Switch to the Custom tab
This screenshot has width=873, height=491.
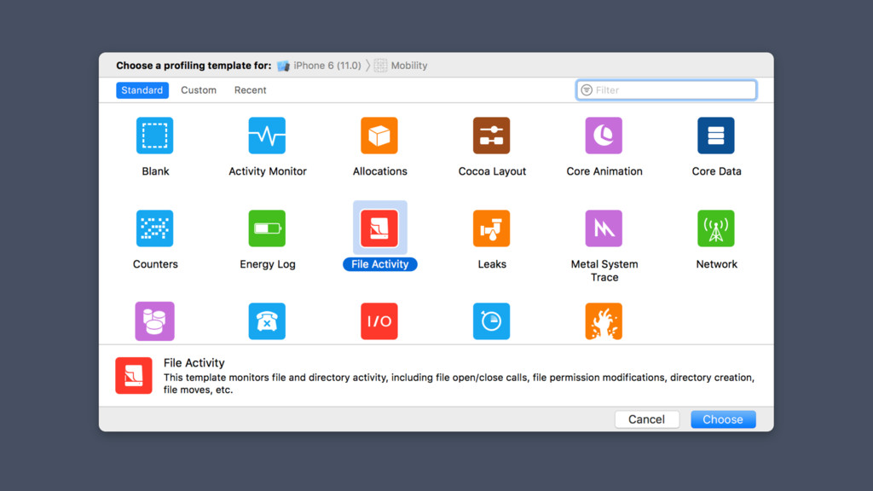coord(198,90)
